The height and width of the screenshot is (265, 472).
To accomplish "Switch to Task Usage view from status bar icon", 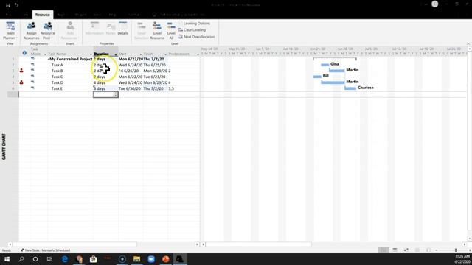I will pyautogui.click(x=395, y=250).
